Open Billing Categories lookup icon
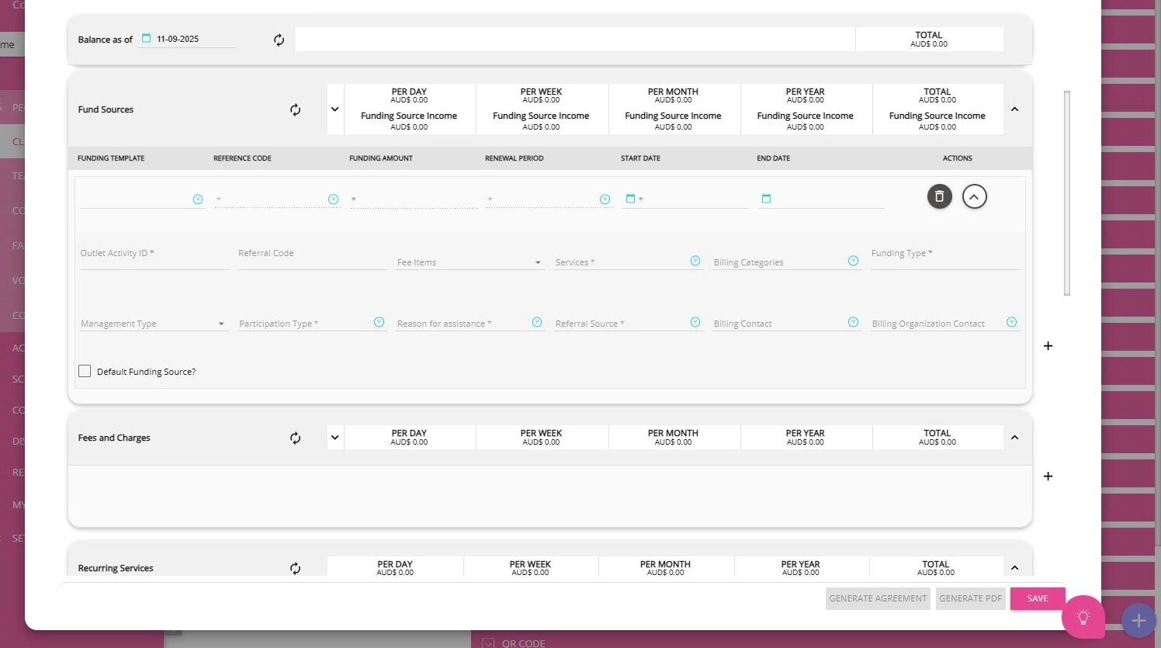1161x648 pixels. pos(854,261)
